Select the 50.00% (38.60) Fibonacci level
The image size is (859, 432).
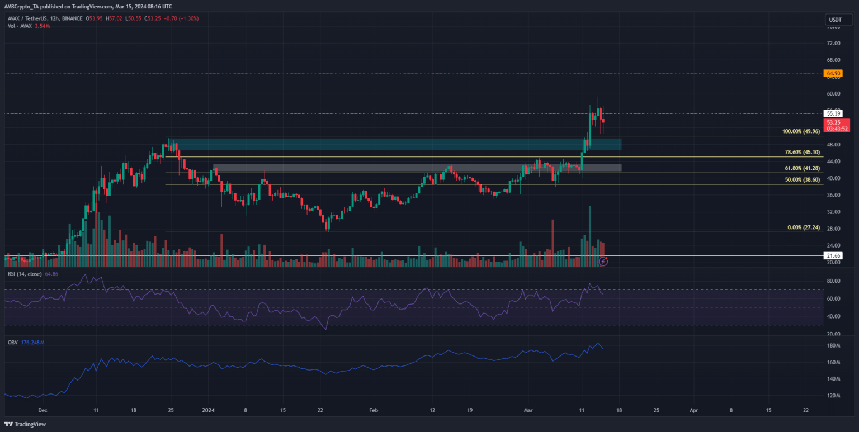pos(803,180)
